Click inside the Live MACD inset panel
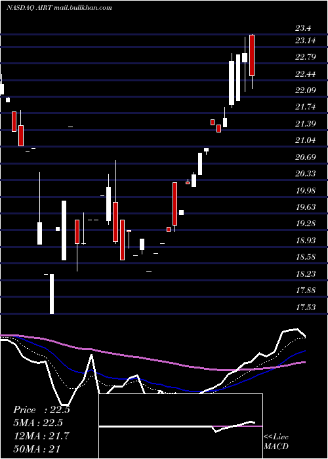The image size is (328, 459). 180,426
